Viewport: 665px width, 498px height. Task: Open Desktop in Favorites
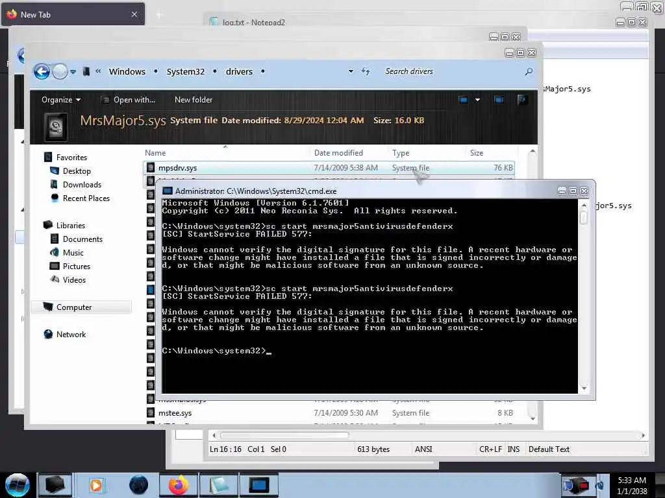tap(77, 171)
